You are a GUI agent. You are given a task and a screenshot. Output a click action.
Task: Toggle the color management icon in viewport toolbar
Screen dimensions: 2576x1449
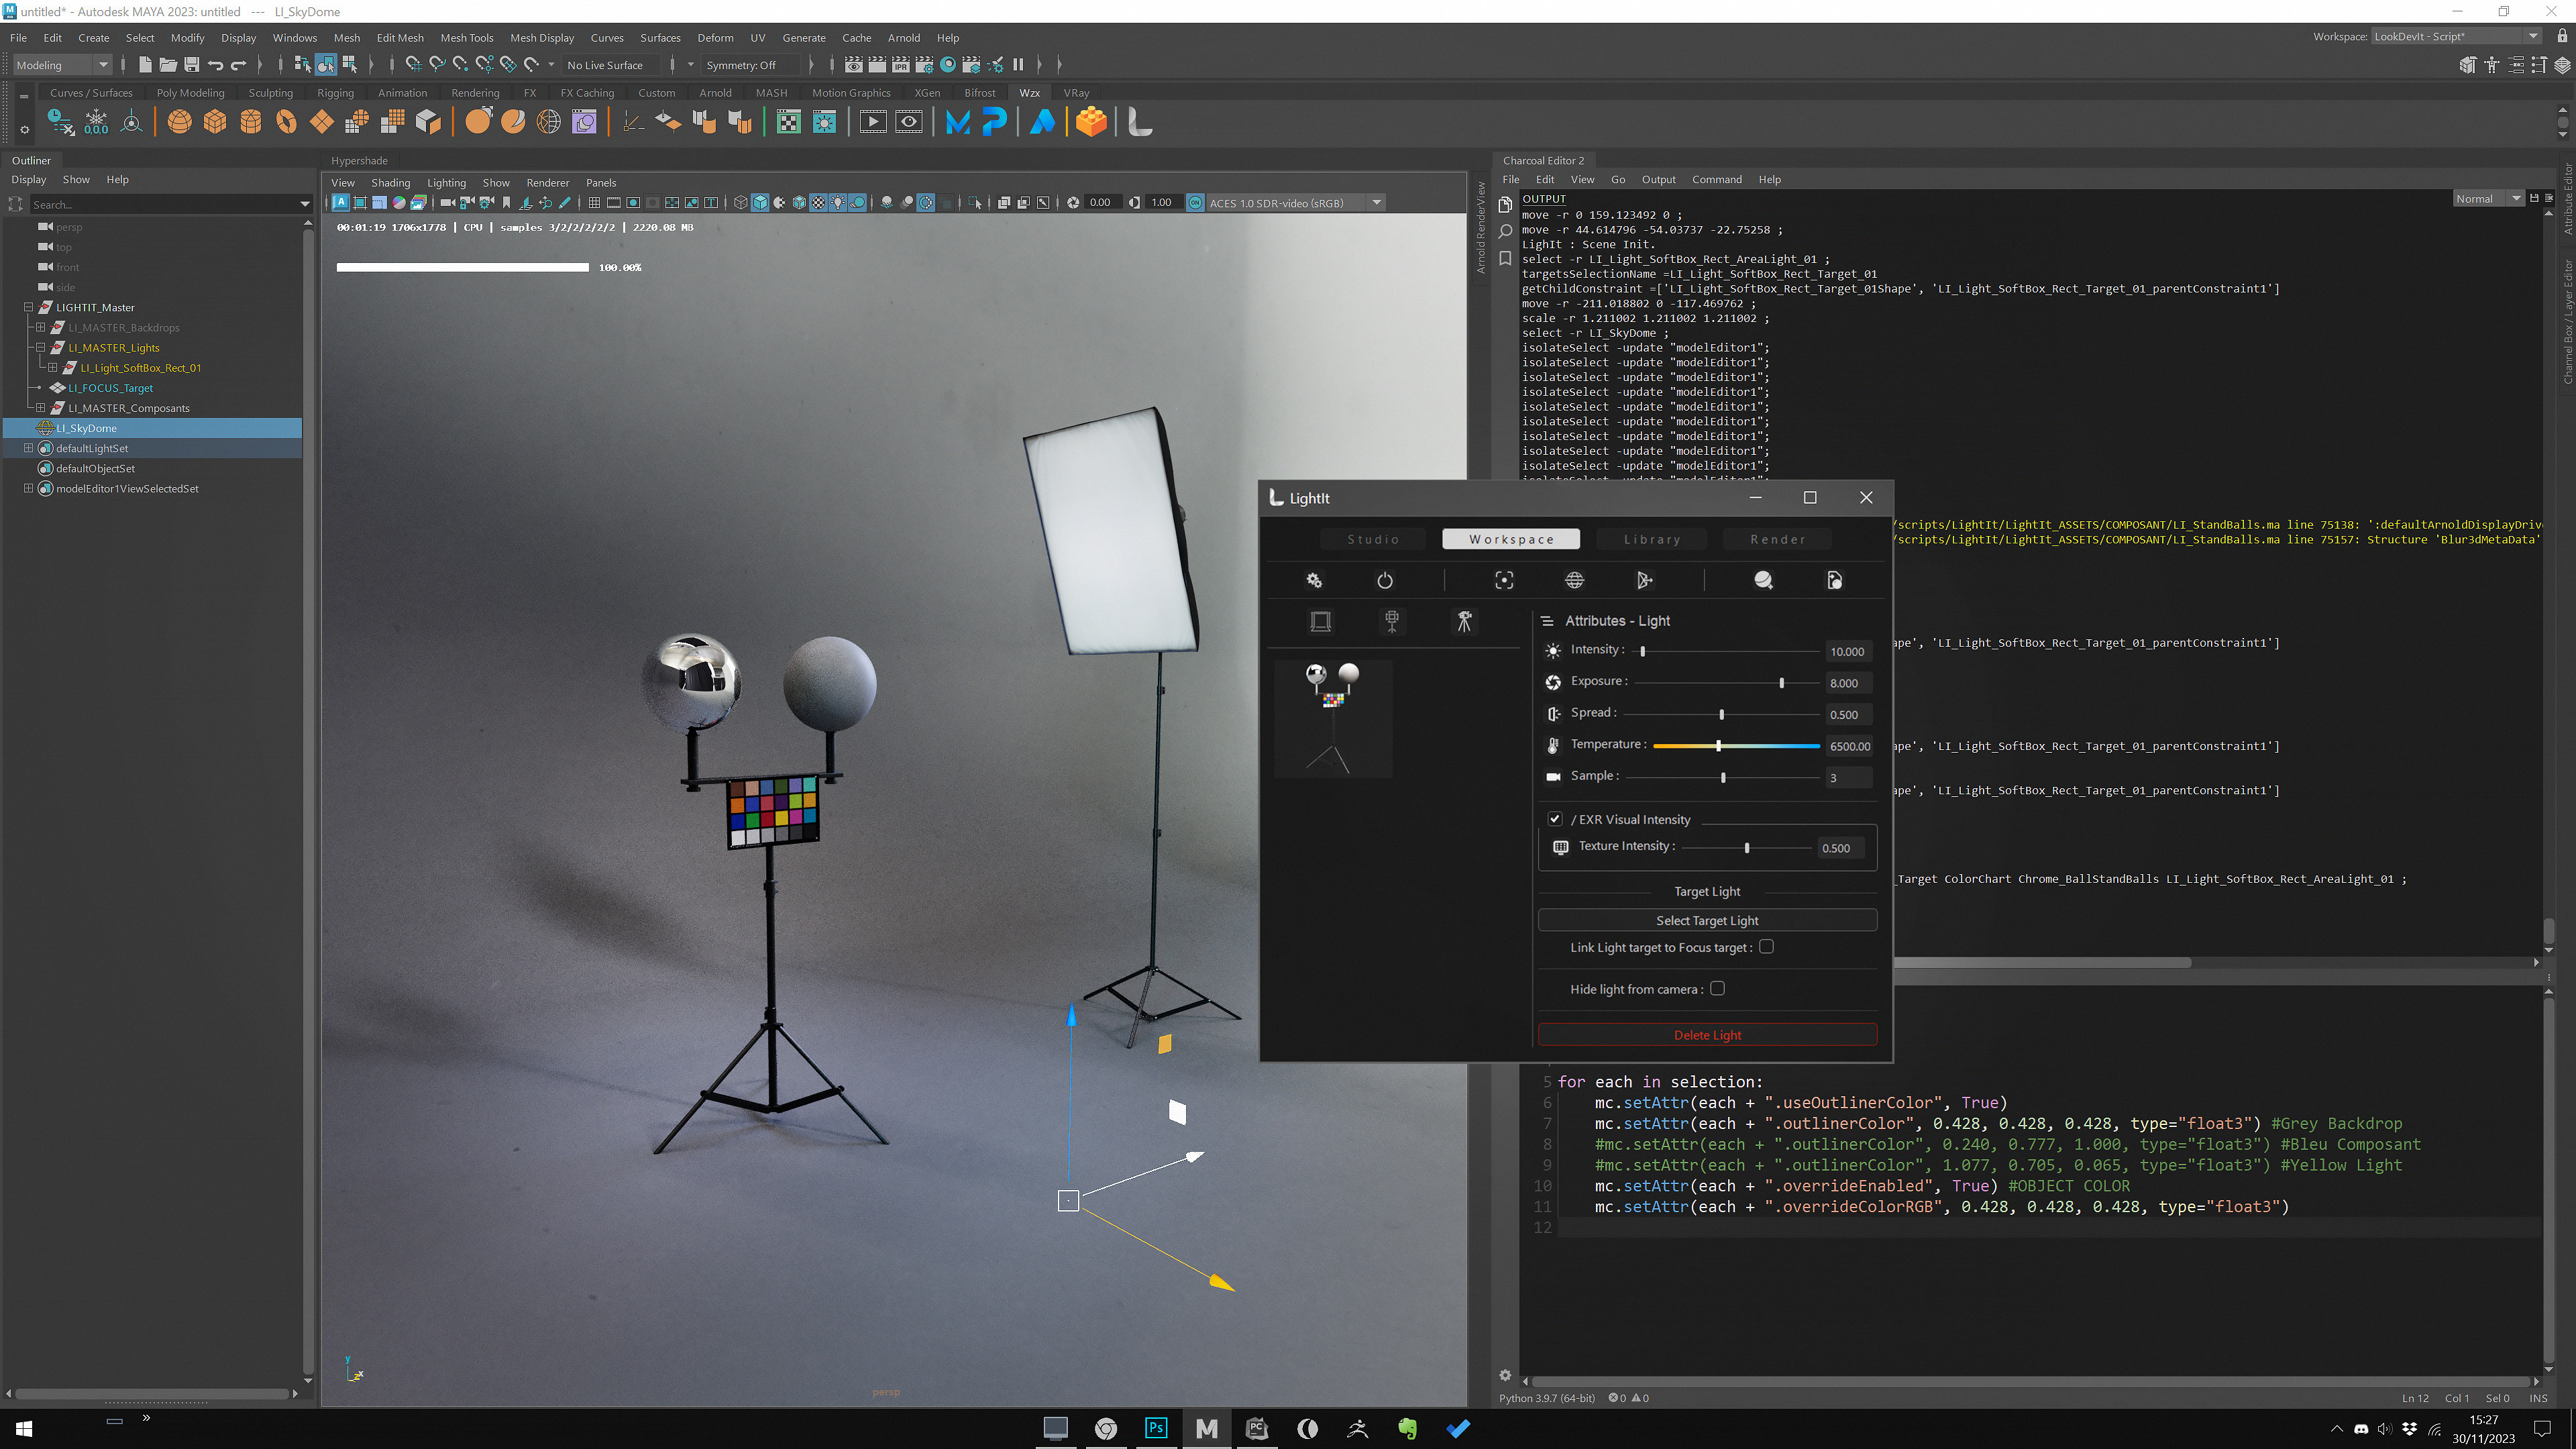(1195, 202)
